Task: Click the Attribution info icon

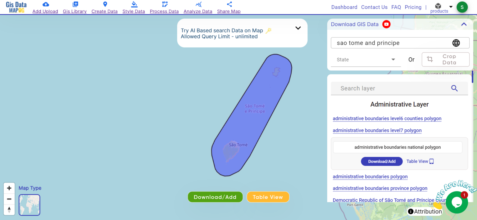Action: pyautogui.click(x=411, y=211)
